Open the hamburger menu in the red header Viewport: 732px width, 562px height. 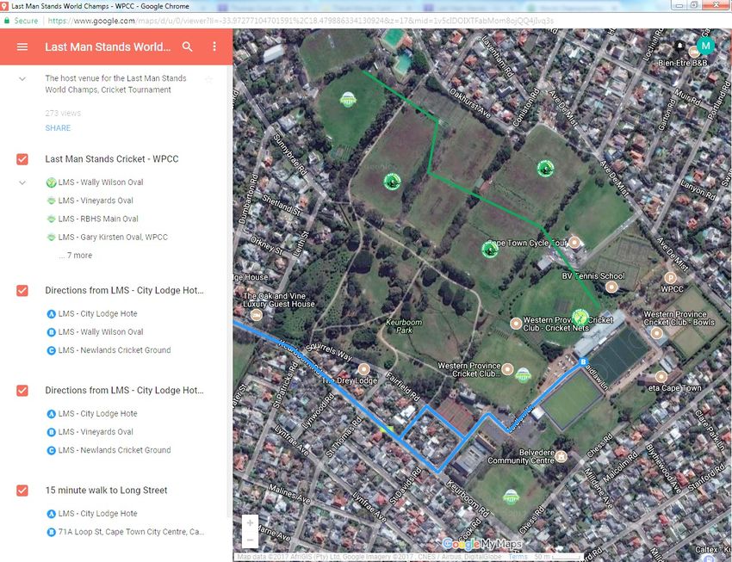pos(22,46)
